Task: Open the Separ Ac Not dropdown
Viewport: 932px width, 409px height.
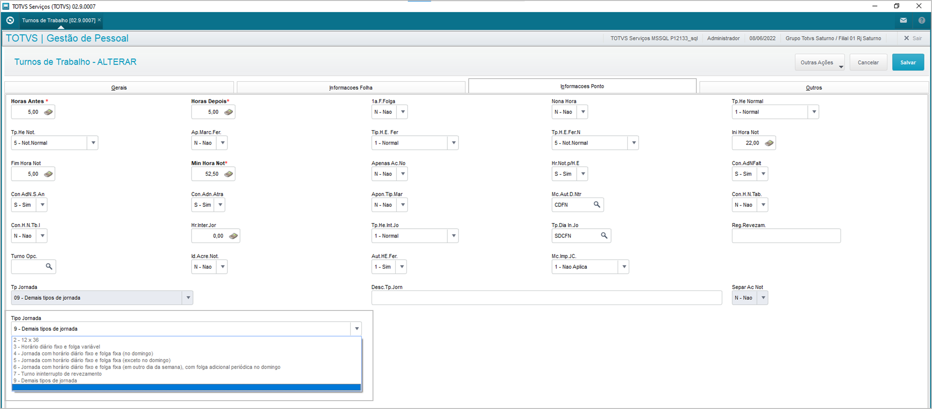Action: click(x=763, y=298)
